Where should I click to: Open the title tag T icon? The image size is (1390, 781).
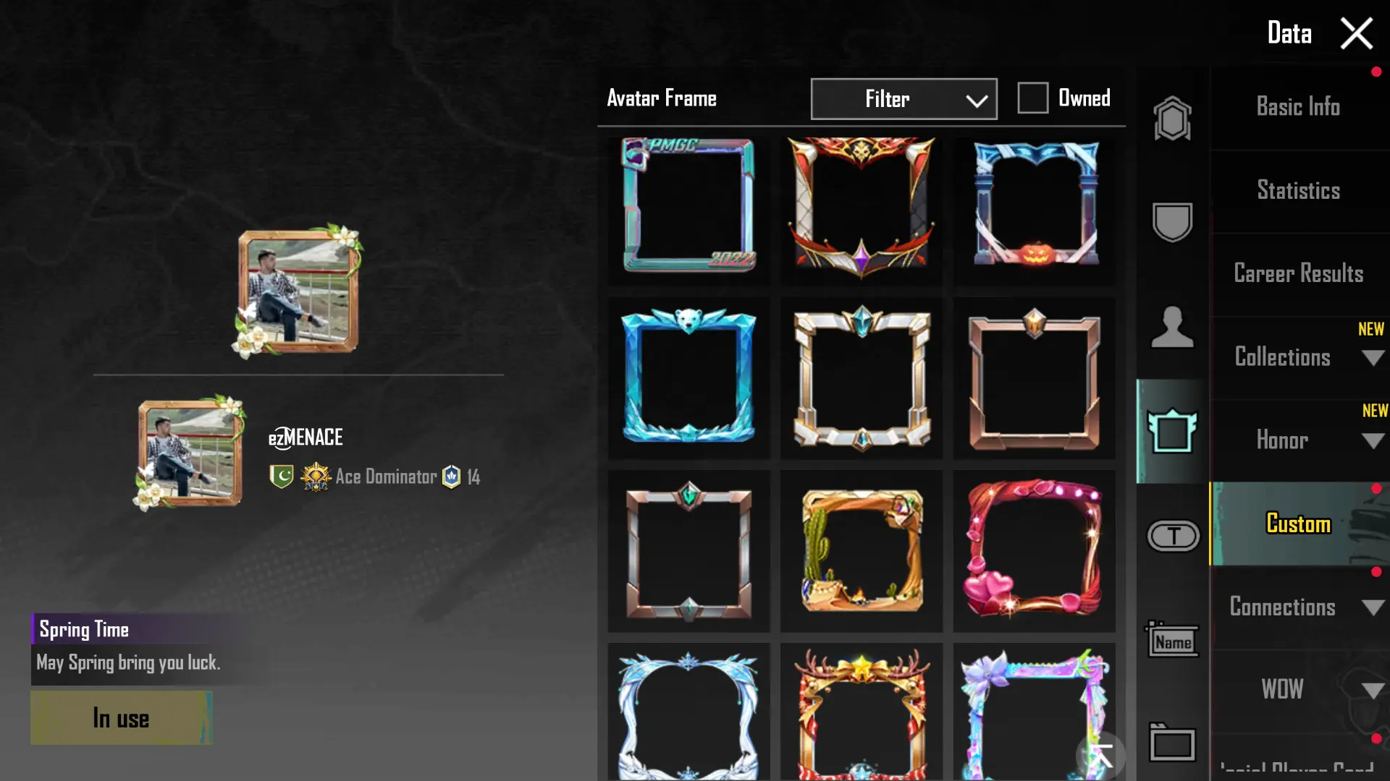pyautogui.click(x=1173, y=536)
